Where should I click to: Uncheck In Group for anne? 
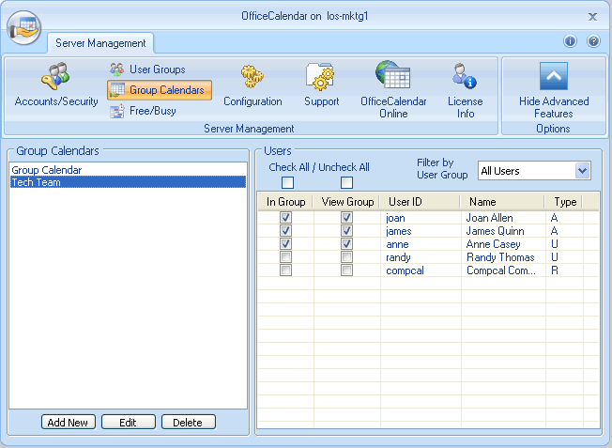pyautogui.click(x=285, y=244)
